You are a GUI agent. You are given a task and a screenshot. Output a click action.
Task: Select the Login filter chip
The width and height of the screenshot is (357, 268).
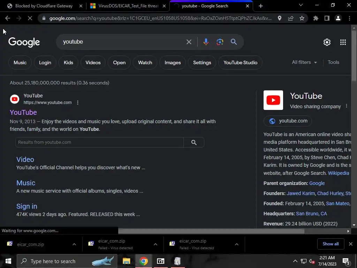[45, 62]
